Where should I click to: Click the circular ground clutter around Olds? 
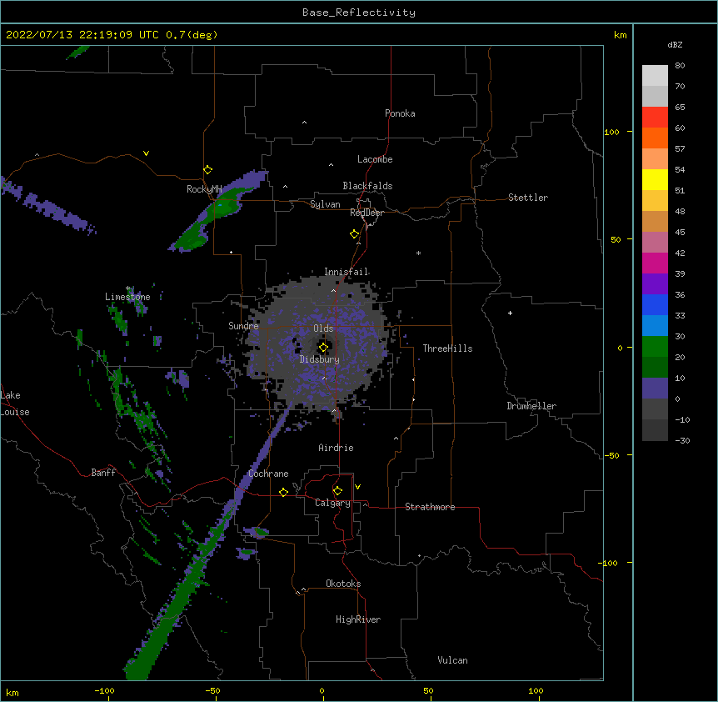pos(321,343)
